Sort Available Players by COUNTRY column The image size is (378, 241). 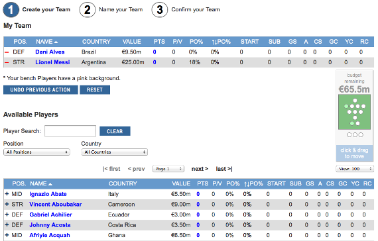tap(123, 183)
